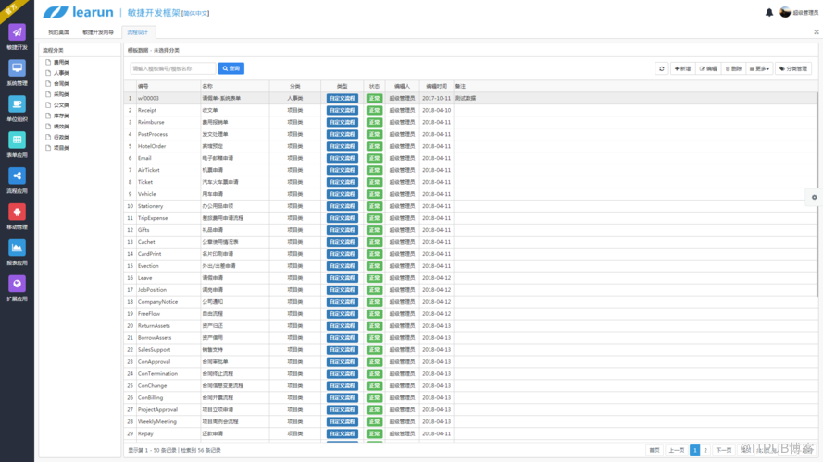823x462 pixels.
Task: Select the Stationery row
Action: (470, 206)
